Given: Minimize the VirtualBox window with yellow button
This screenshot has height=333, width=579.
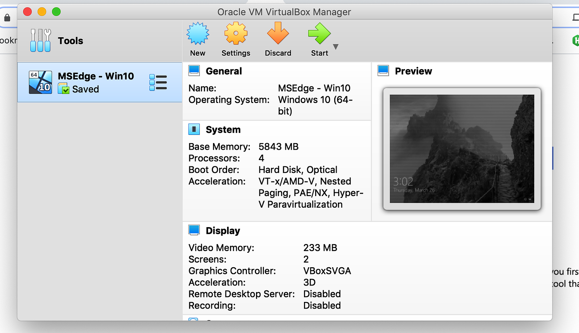Looking at the screenshot, I should click(42, 12).
